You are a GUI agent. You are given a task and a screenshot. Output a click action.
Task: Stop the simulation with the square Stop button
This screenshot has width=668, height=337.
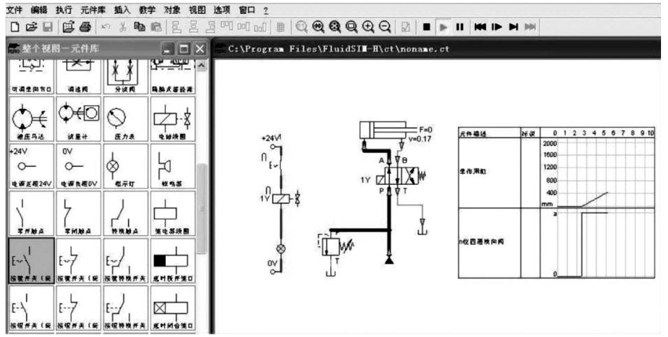point(426,27)
